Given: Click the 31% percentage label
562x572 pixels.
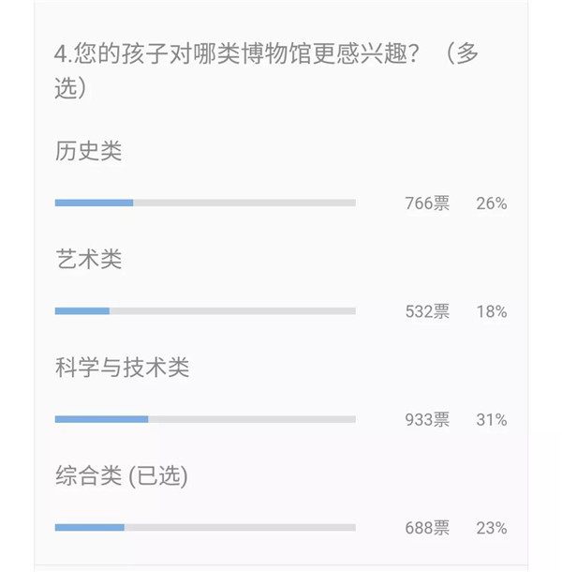Looking at the screenshot, I should (x=492, y=419).
